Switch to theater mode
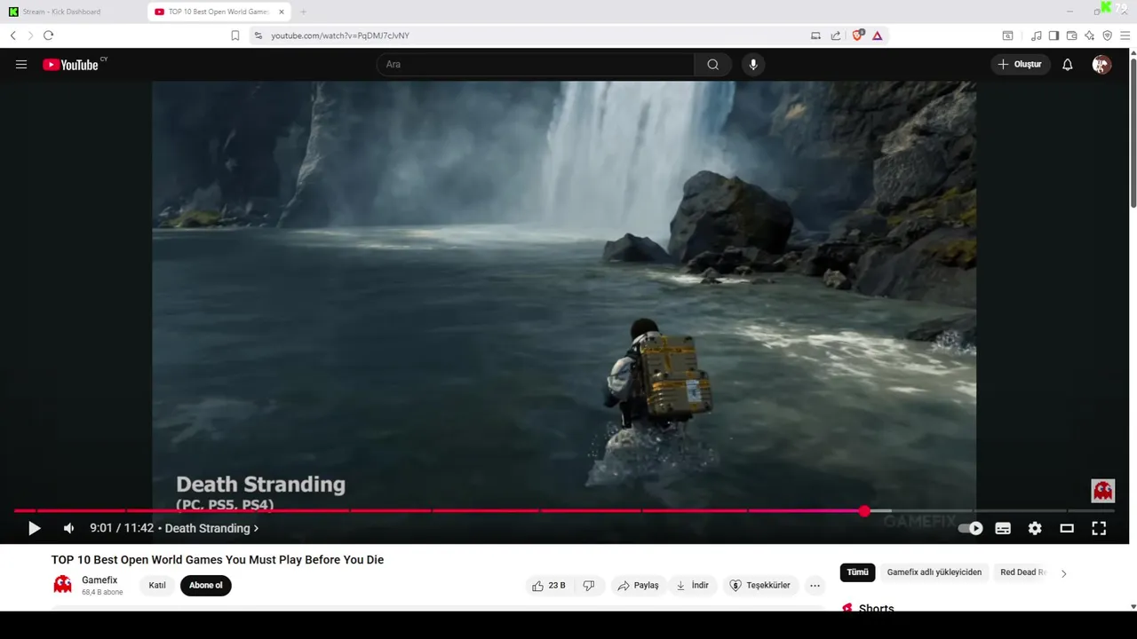This screenshot has height=639, width=1137. pos(1067,528)
